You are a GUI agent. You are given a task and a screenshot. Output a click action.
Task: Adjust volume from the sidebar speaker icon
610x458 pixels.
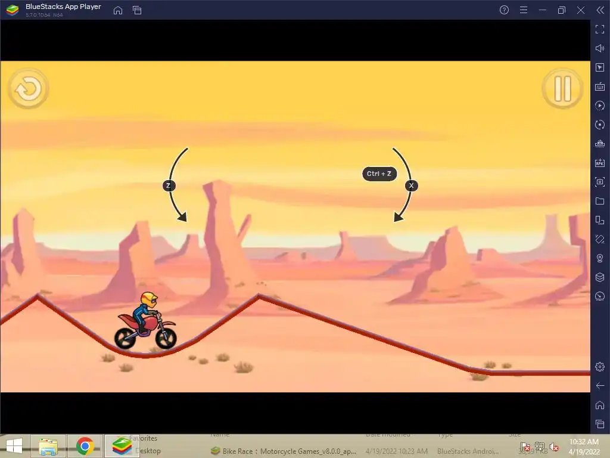[600, 48]
